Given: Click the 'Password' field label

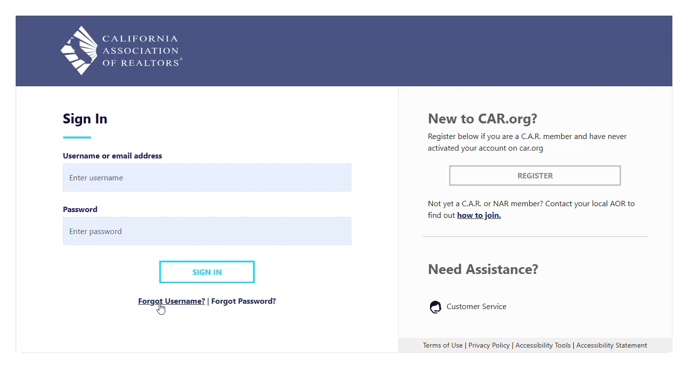Looking at the screenshot, I should click(80, 210).
